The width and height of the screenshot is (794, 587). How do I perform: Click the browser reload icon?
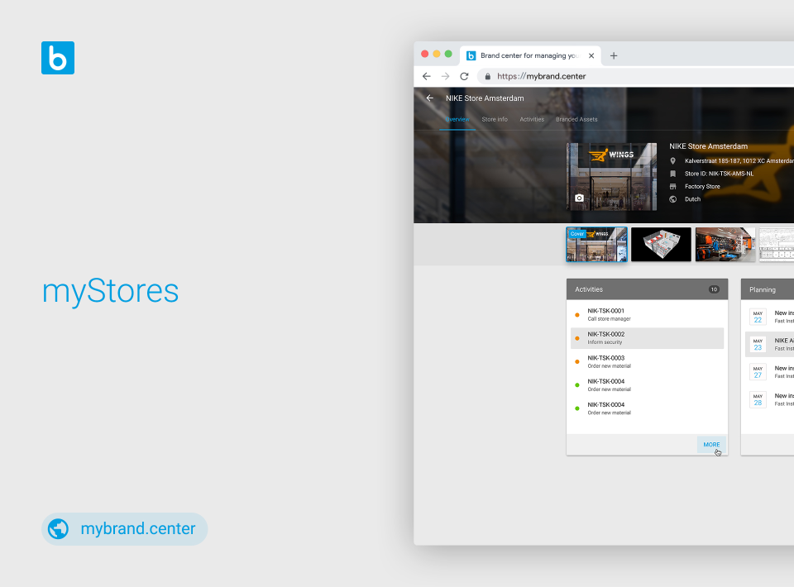coord(464,75)
